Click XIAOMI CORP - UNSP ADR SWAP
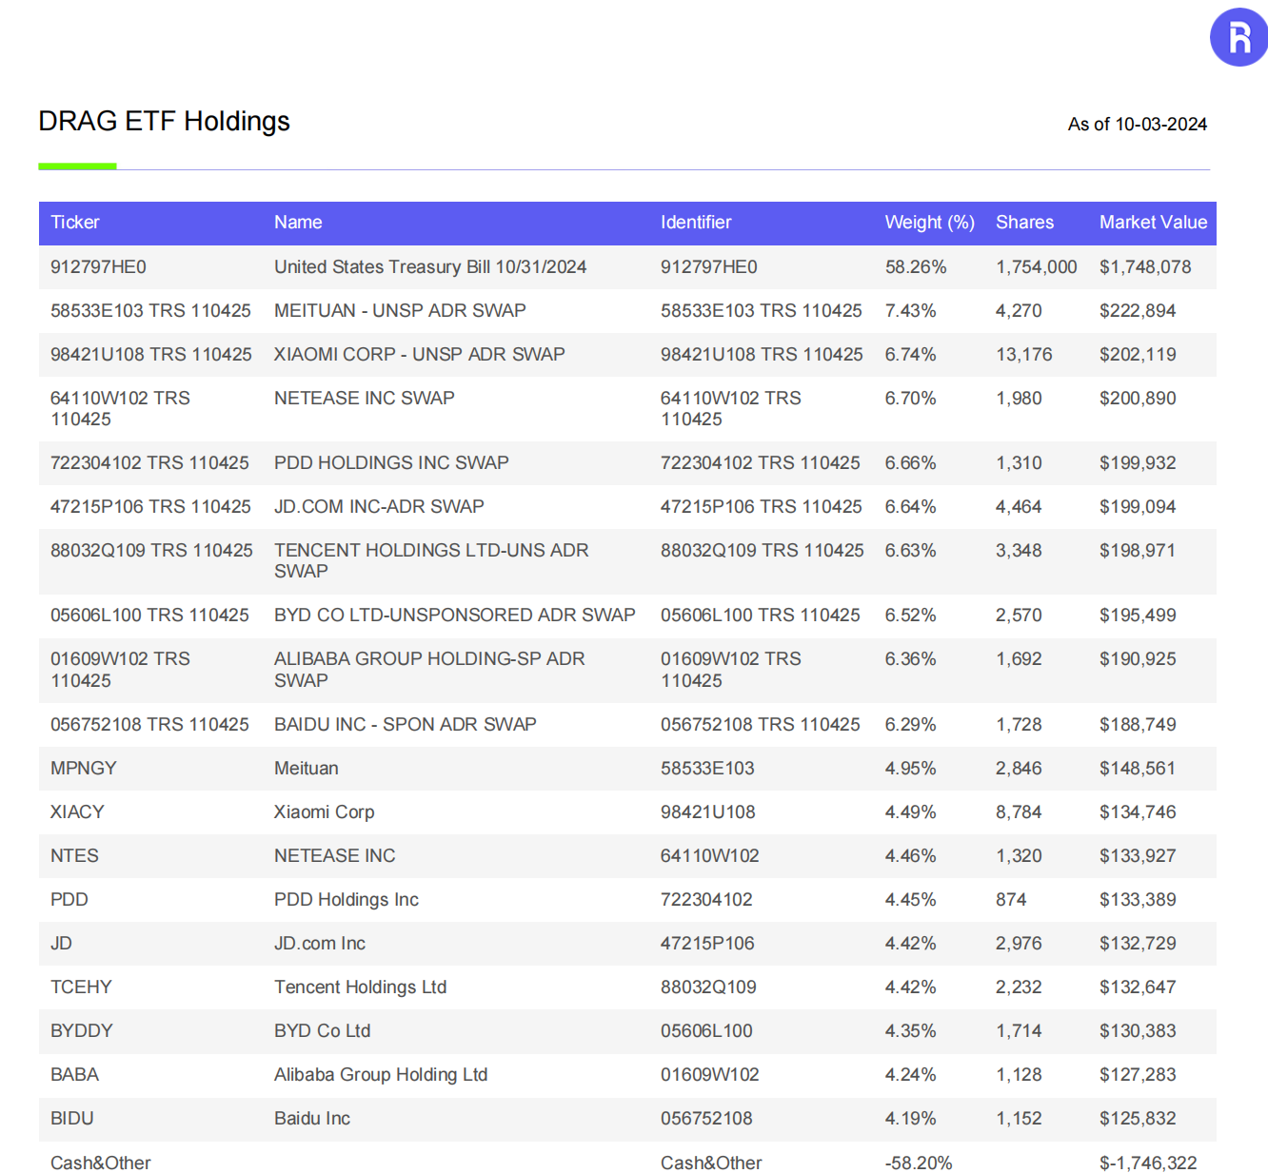Image resolution: width=1268 pixels, height=1173 pixels. (x=420, y=355)
